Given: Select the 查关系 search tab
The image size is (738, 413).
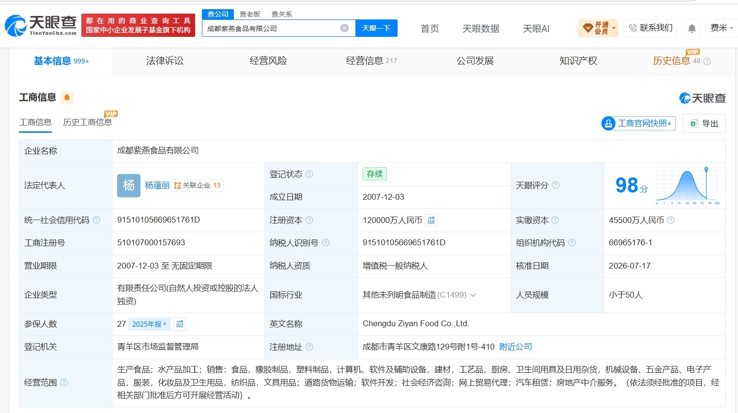Looking at the screenshot, I should point(282,14).
